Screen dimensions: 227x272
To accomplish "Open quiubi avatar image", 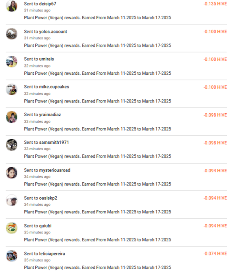I will pos(12,228).
